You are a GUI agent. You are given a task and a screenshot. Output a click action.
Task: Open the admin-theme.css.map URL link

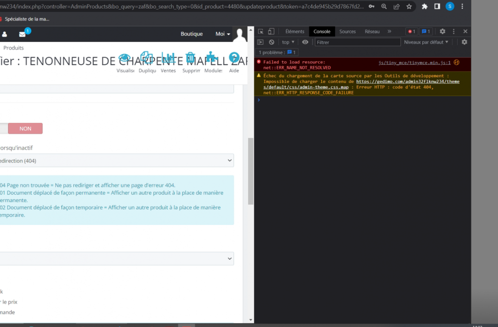pos(361,84)
